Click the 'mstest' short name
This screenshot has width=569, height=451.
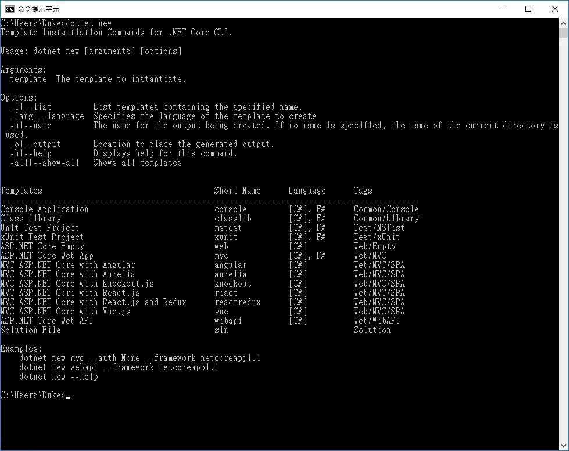tap(228, 228)
